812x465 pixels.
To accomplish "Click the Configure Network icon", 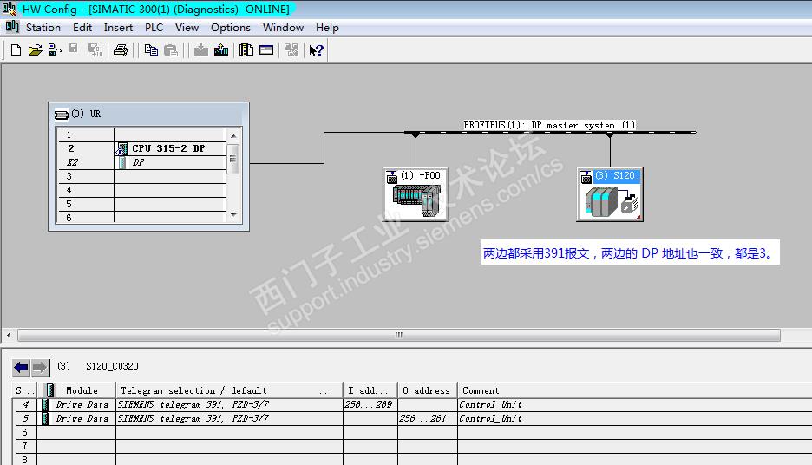I will (291, 50).
